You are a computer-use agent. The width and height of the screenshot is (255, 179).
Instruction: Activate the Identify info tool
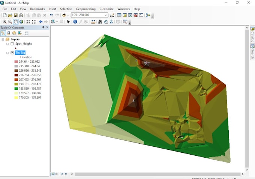click(75, 22)
